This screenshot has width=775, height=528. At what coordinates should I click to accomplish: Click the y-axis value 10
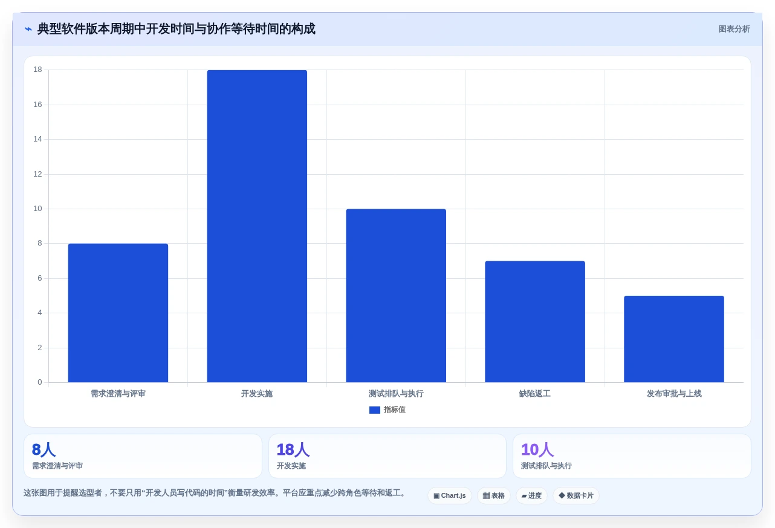point(37,209)
